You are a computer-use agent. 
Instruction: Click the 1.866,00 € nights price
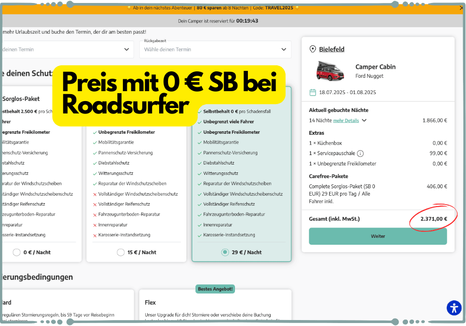tap(434, 120)
